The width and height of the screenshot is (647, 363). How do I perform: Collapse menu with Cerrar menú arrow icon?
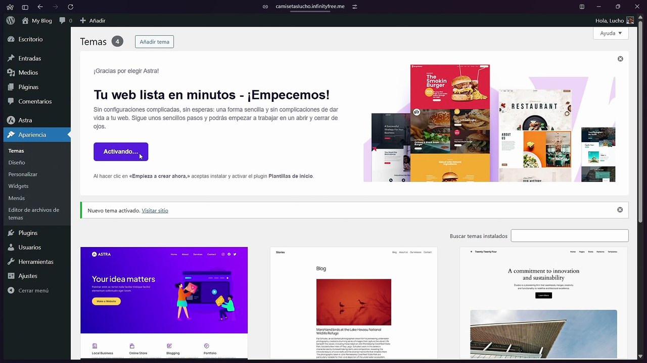pyautogui.click(x=11, y=290)
